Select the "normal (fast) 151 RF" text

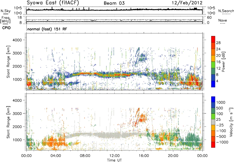[x=47, y=29]
